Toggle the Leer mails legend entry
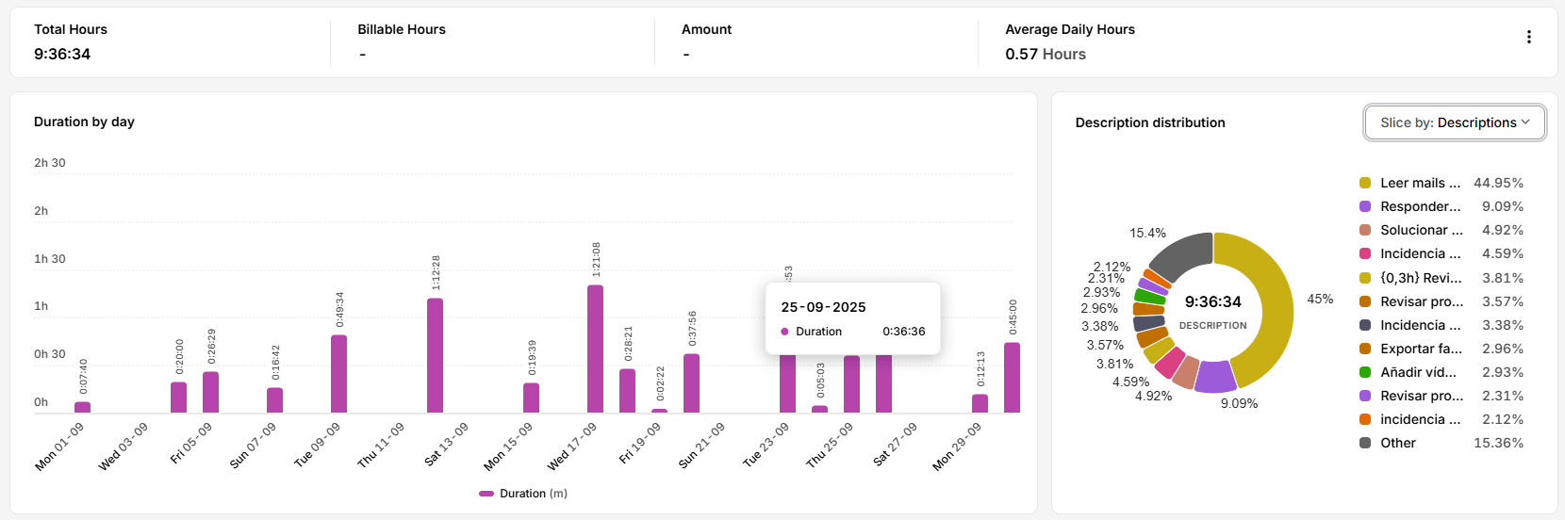The height and width of the screenshot is (520, 1565). pyautogui.click(x=1420, y=183)
